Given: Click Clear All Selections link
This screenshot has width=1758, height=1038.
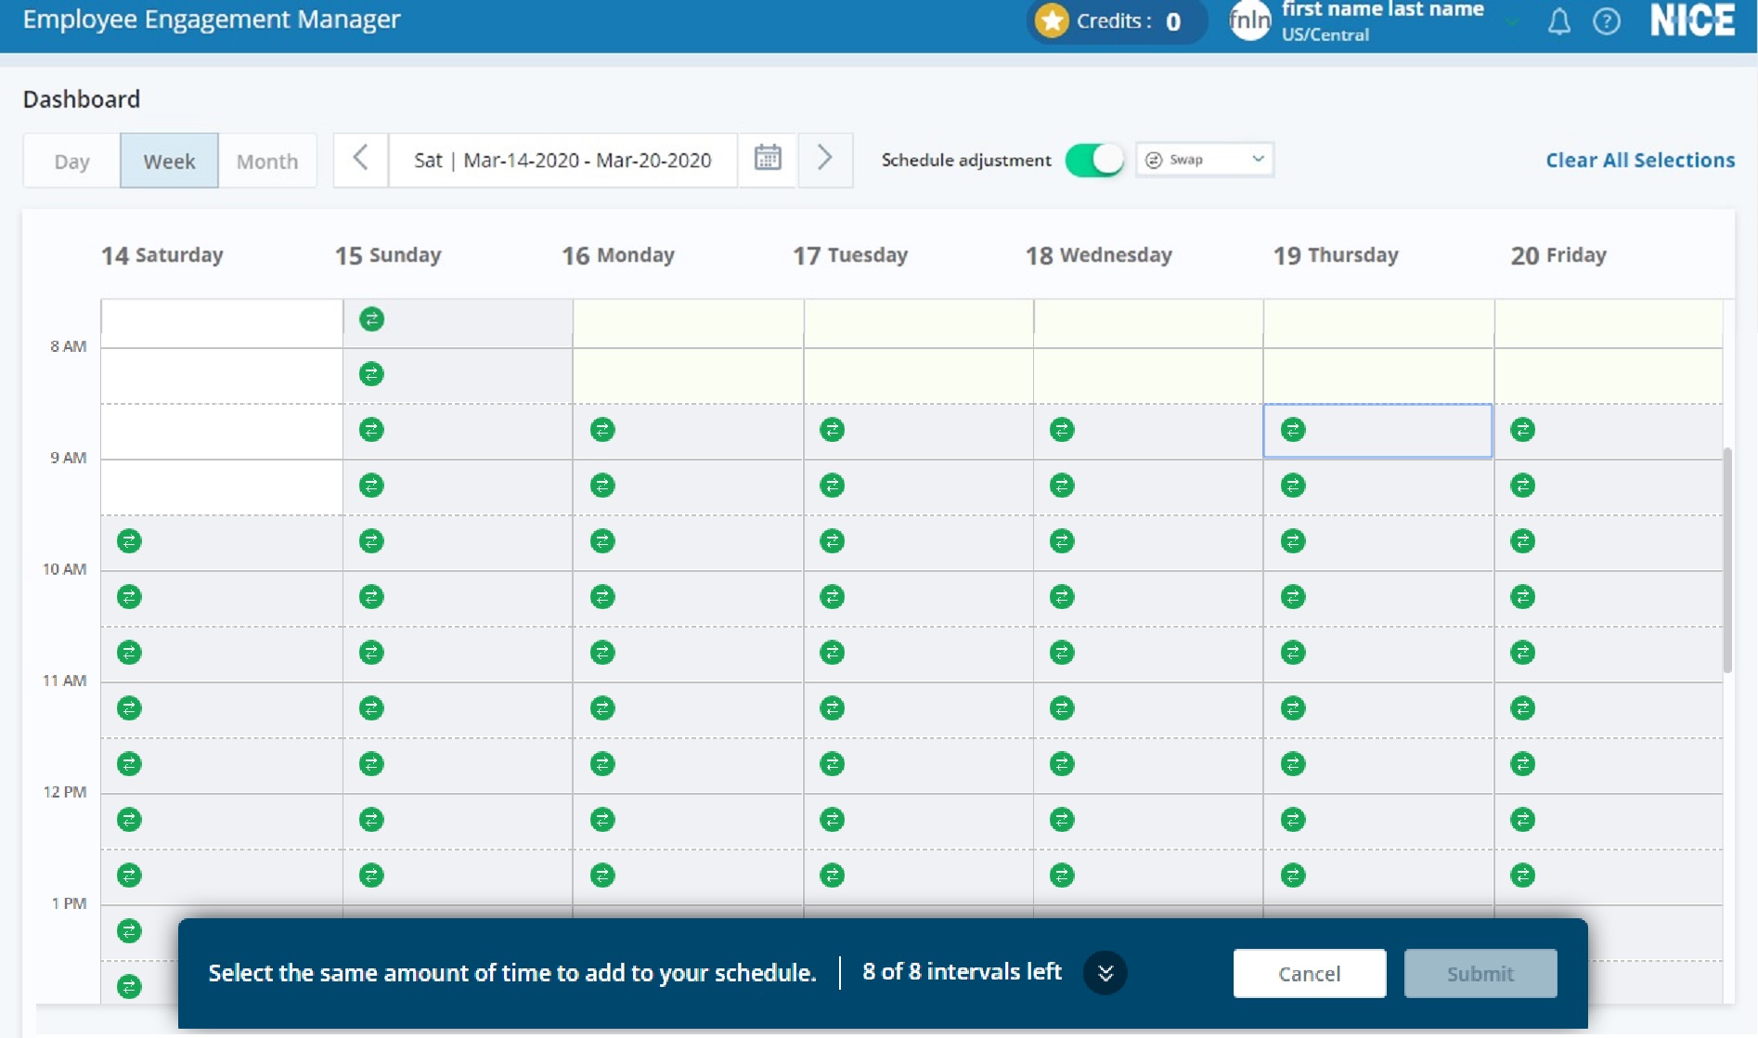Looking at the screenshot, I should pyautogui.click(x=1639, y=160).
